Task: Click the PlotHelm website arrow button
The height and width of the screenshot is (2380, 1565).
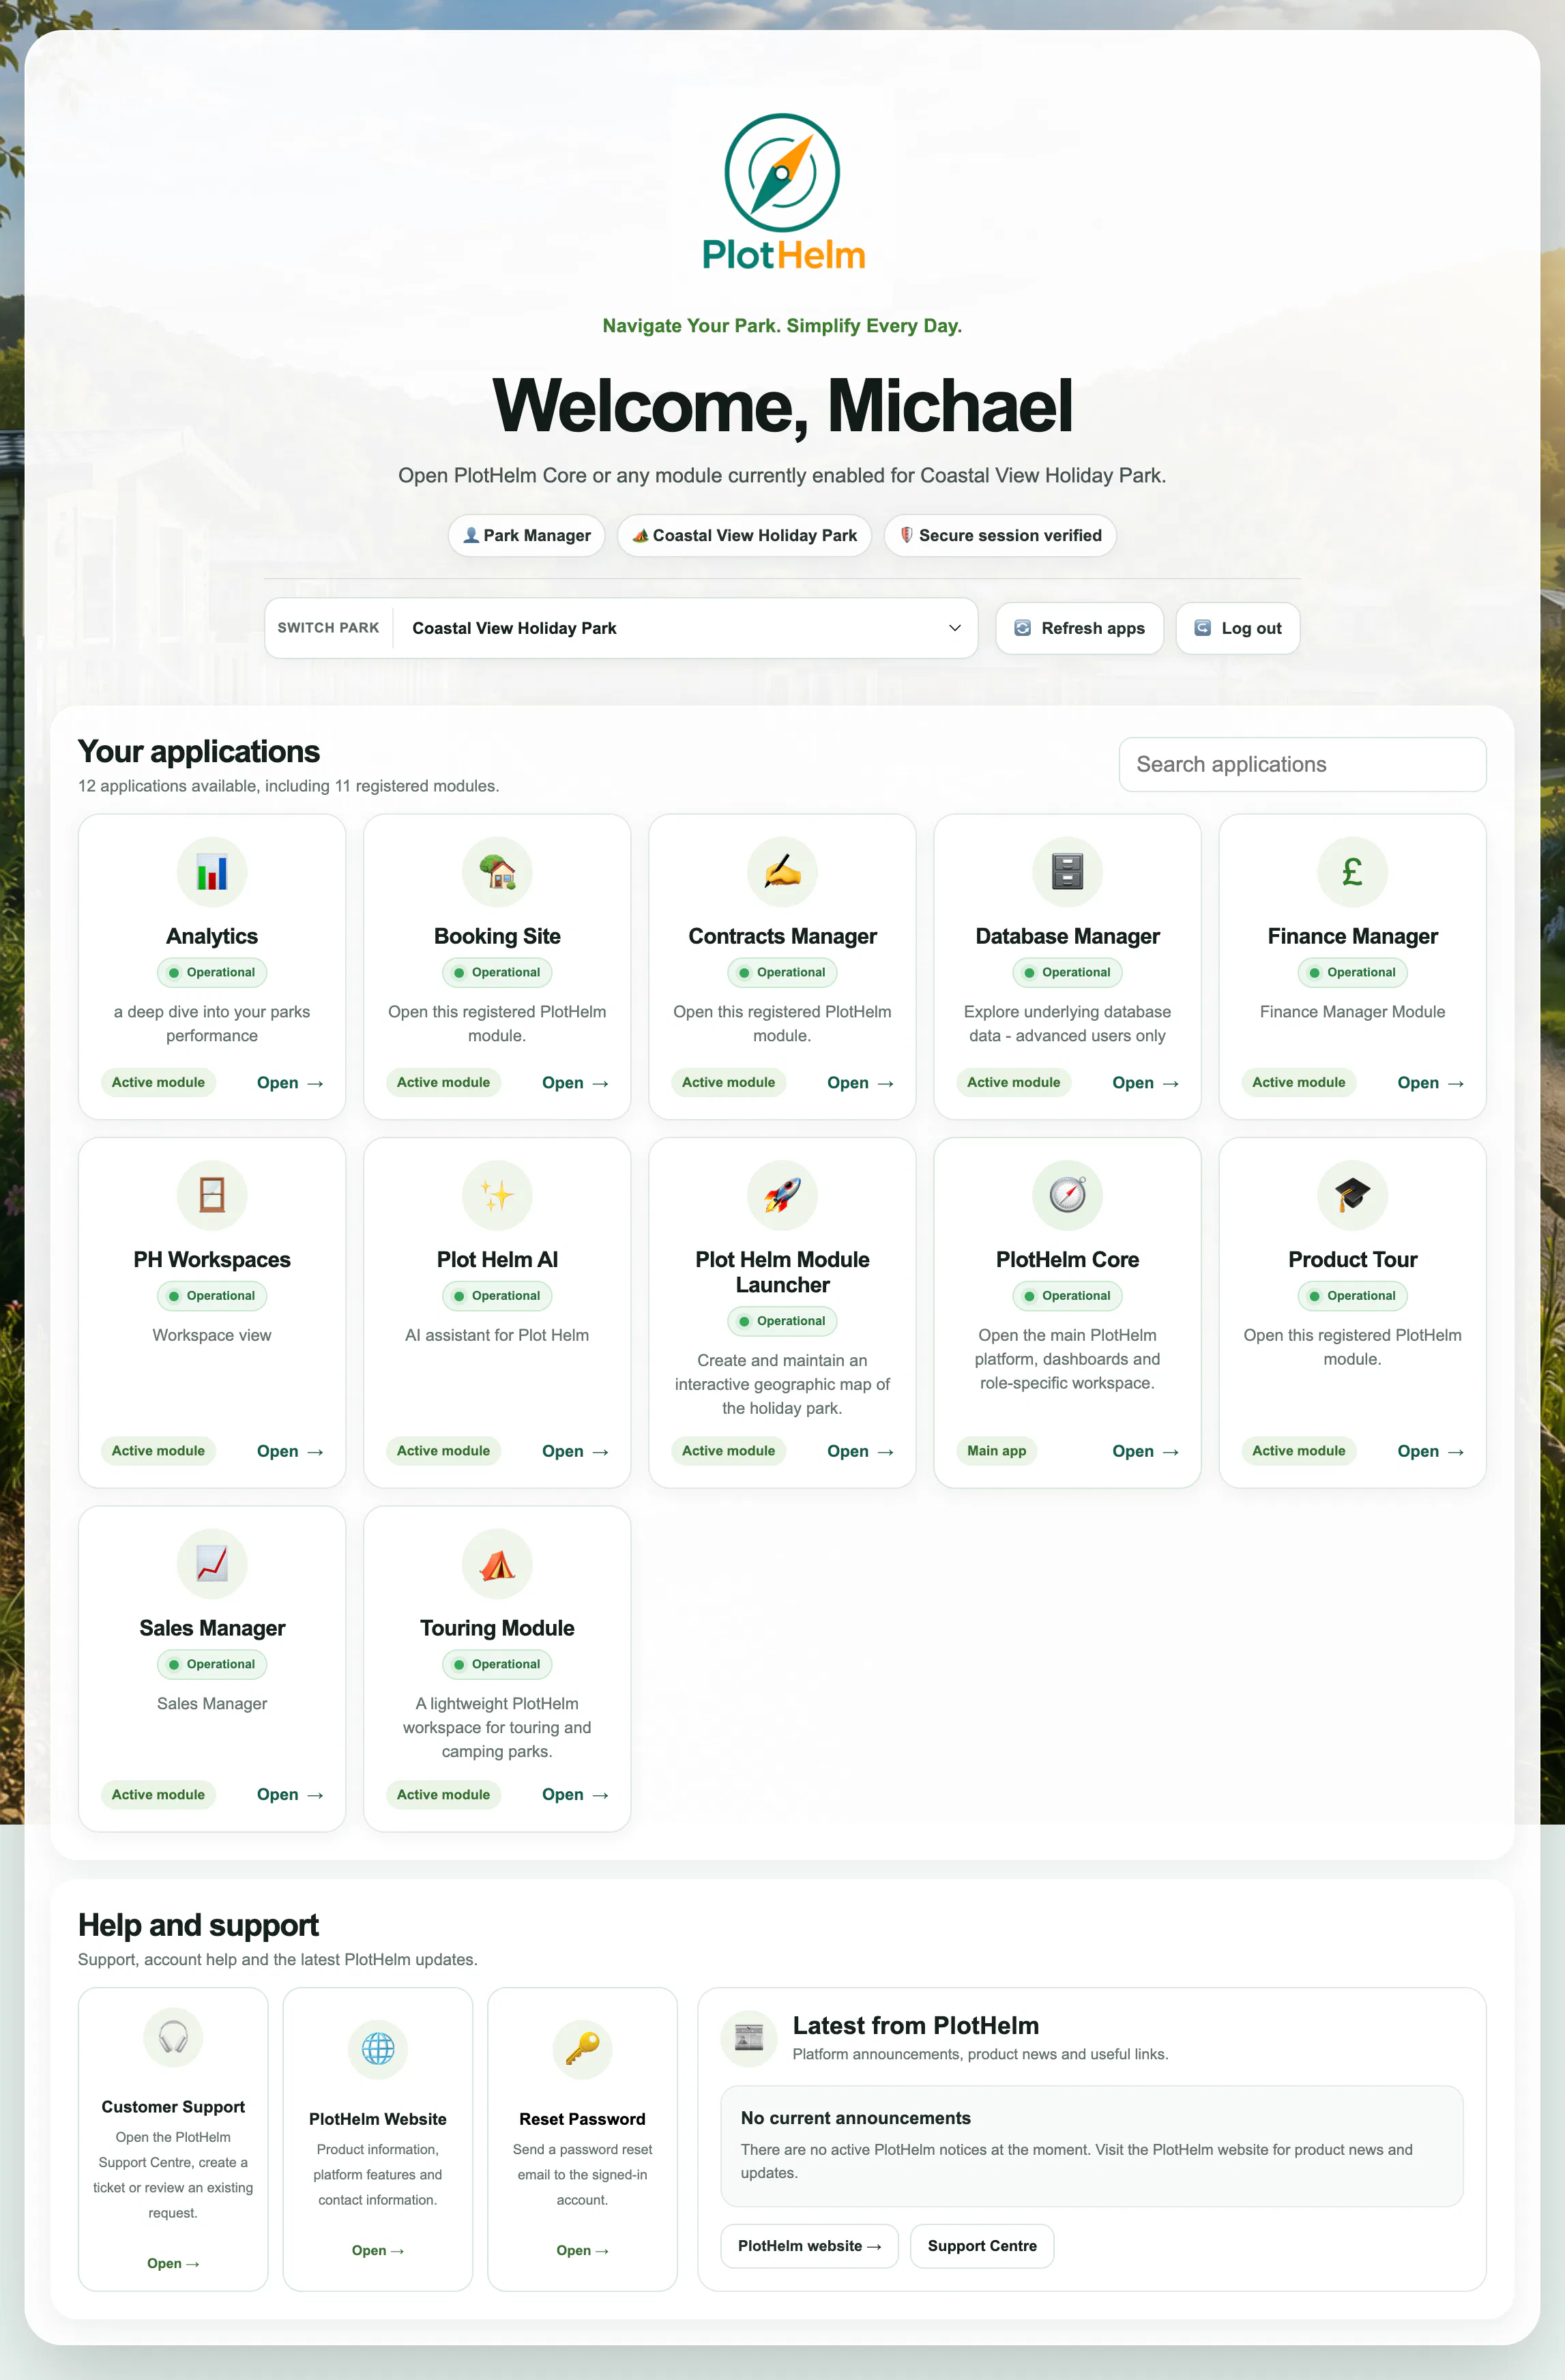Action: pyautogui.click(x=809, y=2246)
